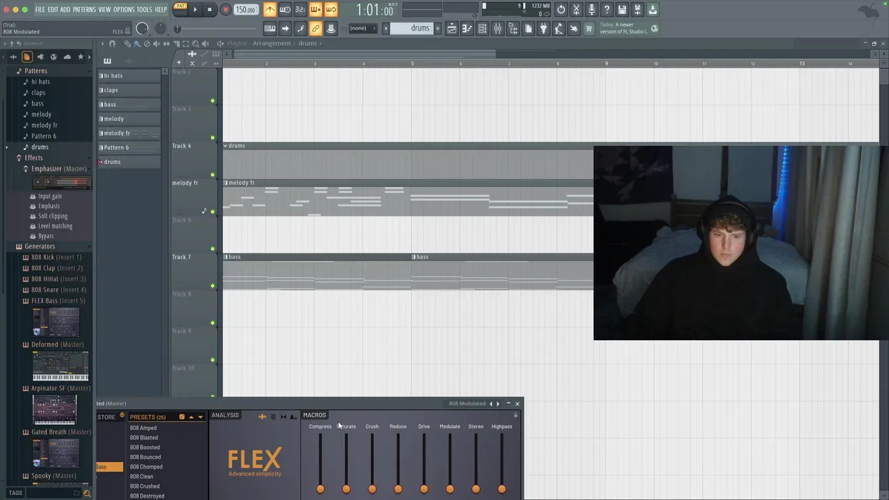Toggle Pattern/Song mode switch
The image size is (889, 500).
coord(180,10)
